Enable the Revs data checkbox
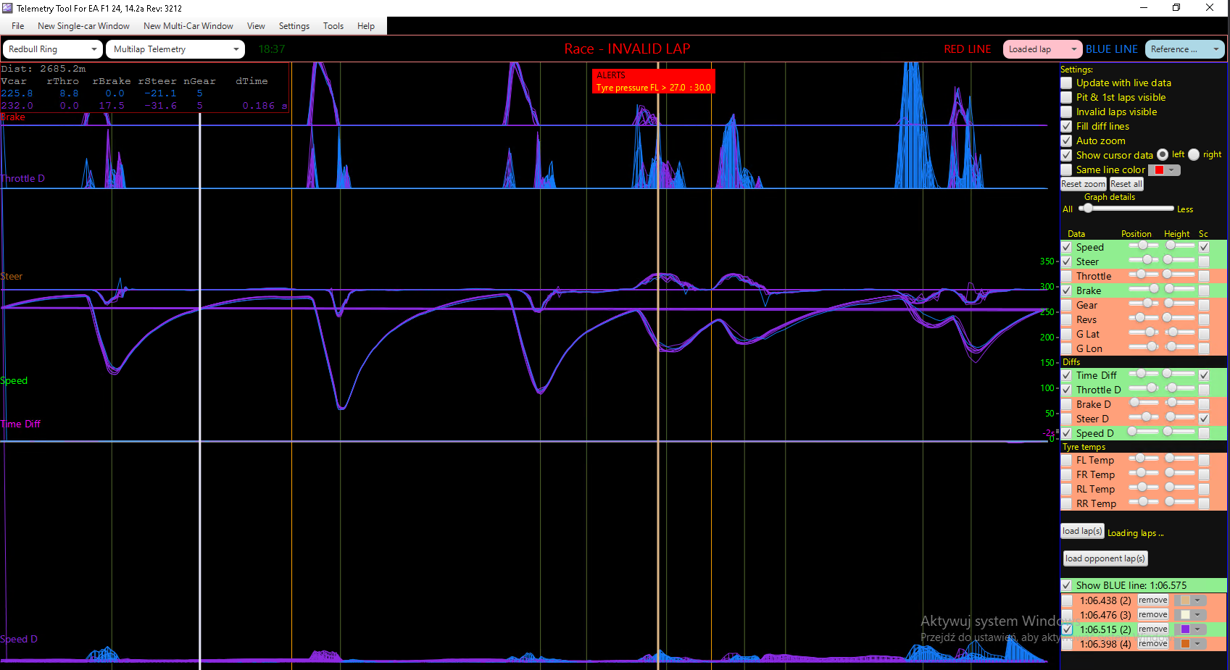Image resolution: width=1230 pixels, height=670 pixels. point(1066,319)
